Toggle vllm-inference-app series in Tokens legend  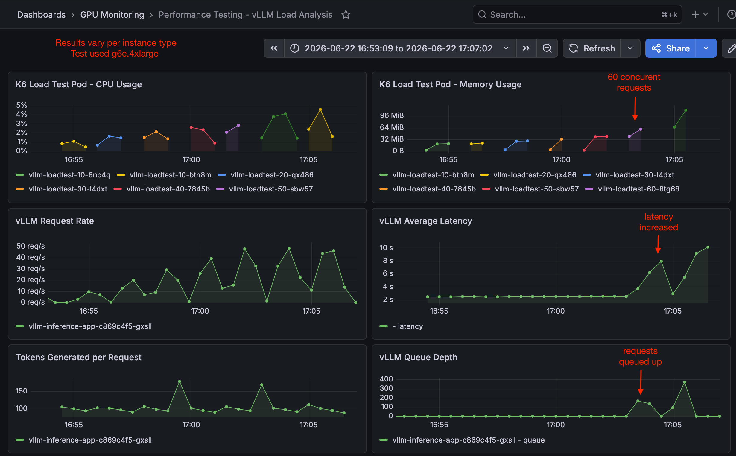point(90,440)
